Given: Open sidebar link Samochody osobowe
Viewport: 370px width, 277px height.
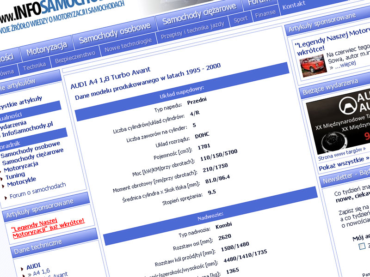Looking at the screenshot, I should 31,149.
